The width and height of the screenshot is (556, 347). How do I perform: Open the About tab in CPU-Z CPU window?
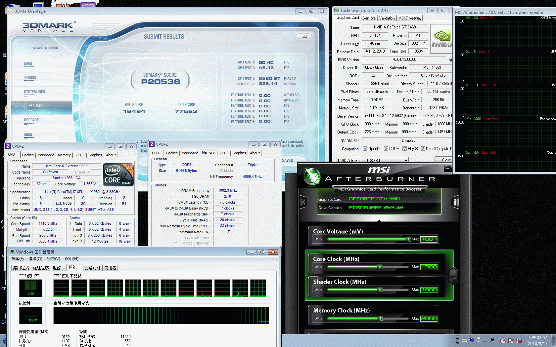tap(111, 155)
